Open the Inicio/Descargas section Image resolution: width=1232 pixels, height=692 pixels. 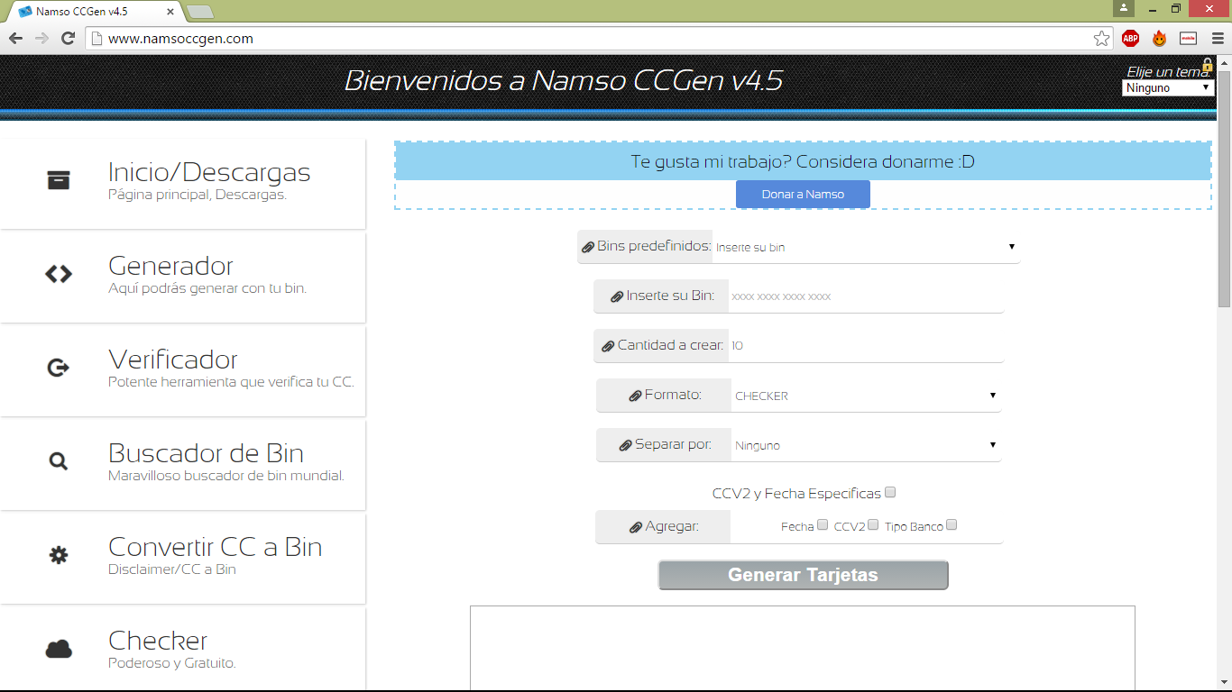(x=182, y=183)
